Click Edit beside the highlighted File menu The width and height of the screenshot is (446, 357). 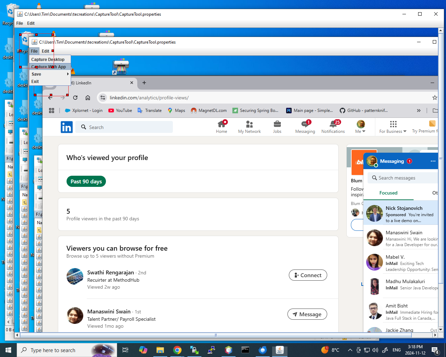pyautogui.click(x=46, y=51)
